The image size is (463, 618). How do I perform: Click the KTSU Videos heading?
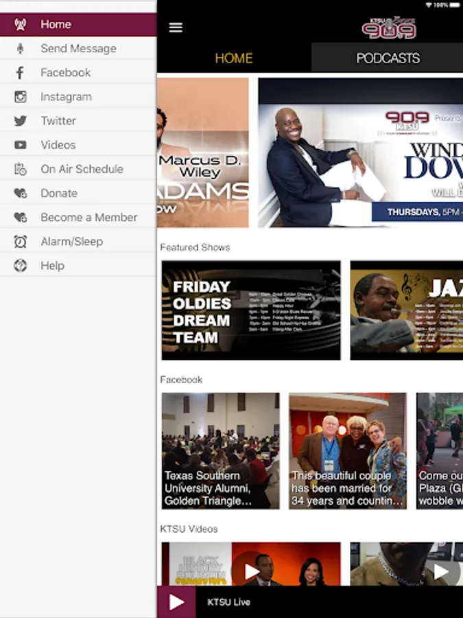[x=189, y=529]
